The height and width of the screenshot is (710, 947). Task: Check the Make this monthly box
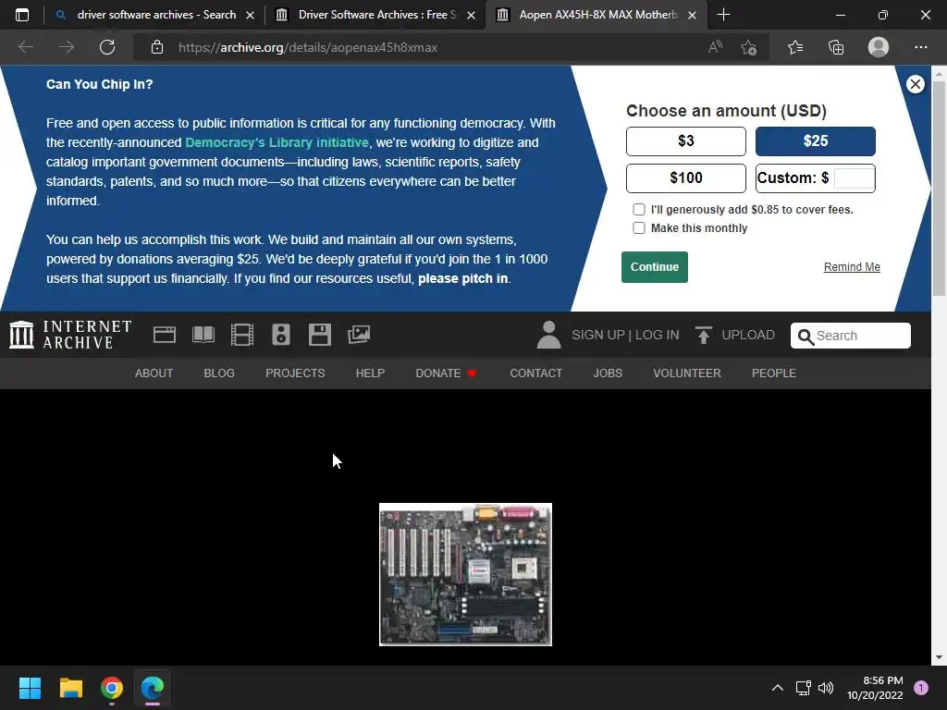(638, 228)
